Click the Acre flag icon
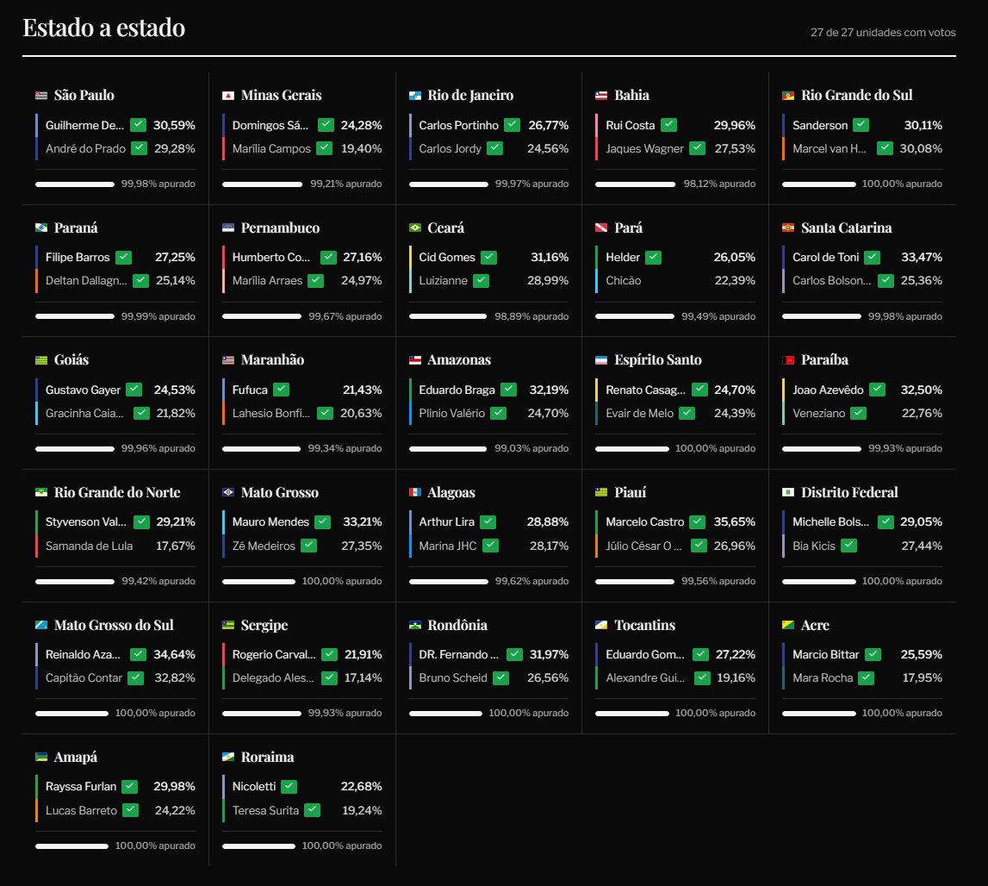The height and width of the screenshot is (886, 988). click(787, 625)
